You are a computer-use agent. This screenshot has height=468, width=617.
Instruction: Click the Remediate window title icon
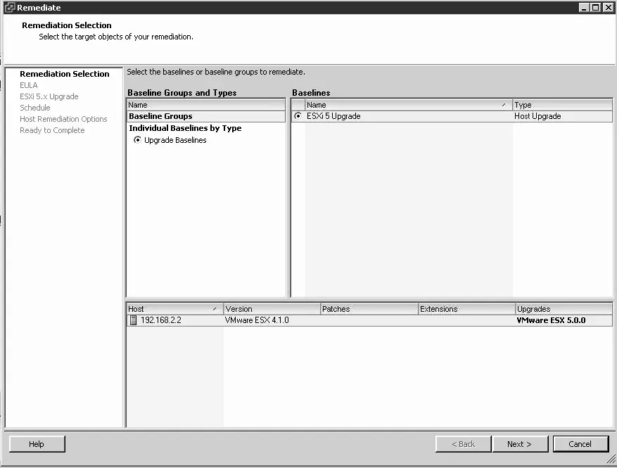tap(9, 8)
